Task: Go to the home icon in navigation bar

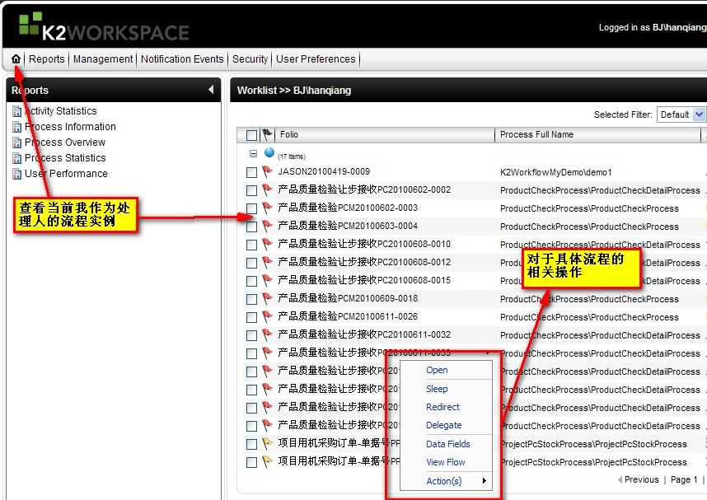Action: click(x=16, y=59)
